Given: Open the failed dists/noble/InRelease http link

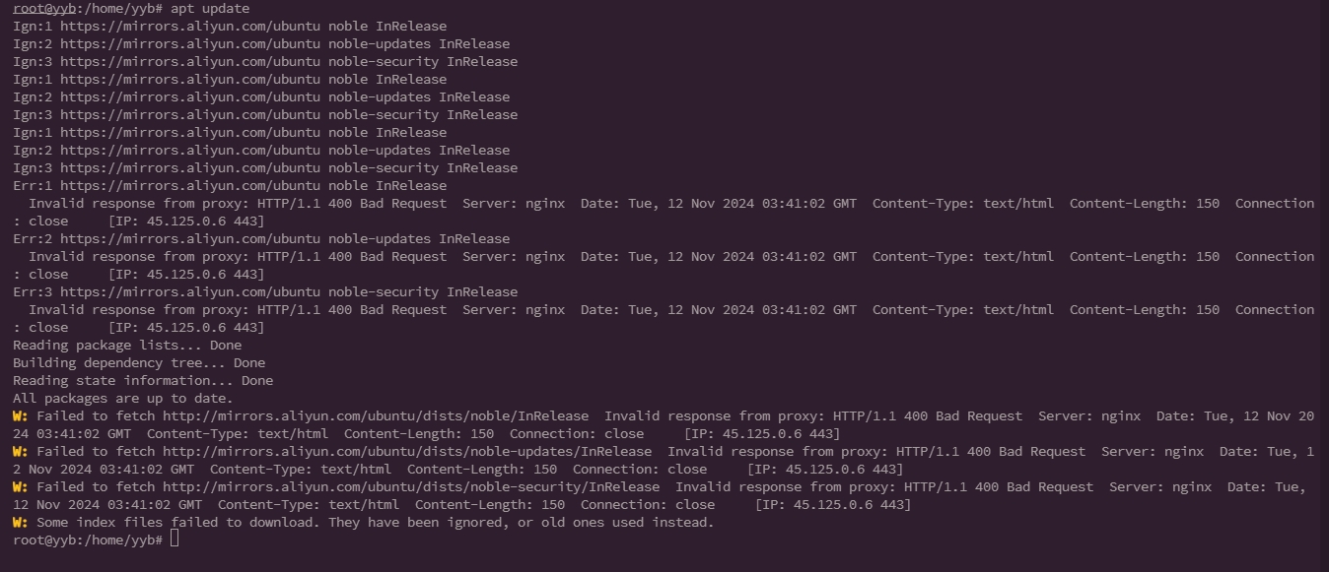Looking at the screenshot, I should coord(376,415).
